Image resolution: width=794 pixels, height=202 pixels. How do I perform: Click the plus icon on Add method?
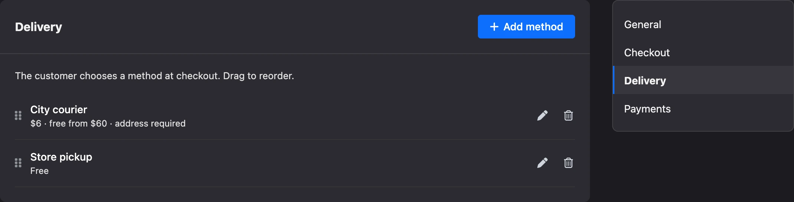(x=494, y=27)
